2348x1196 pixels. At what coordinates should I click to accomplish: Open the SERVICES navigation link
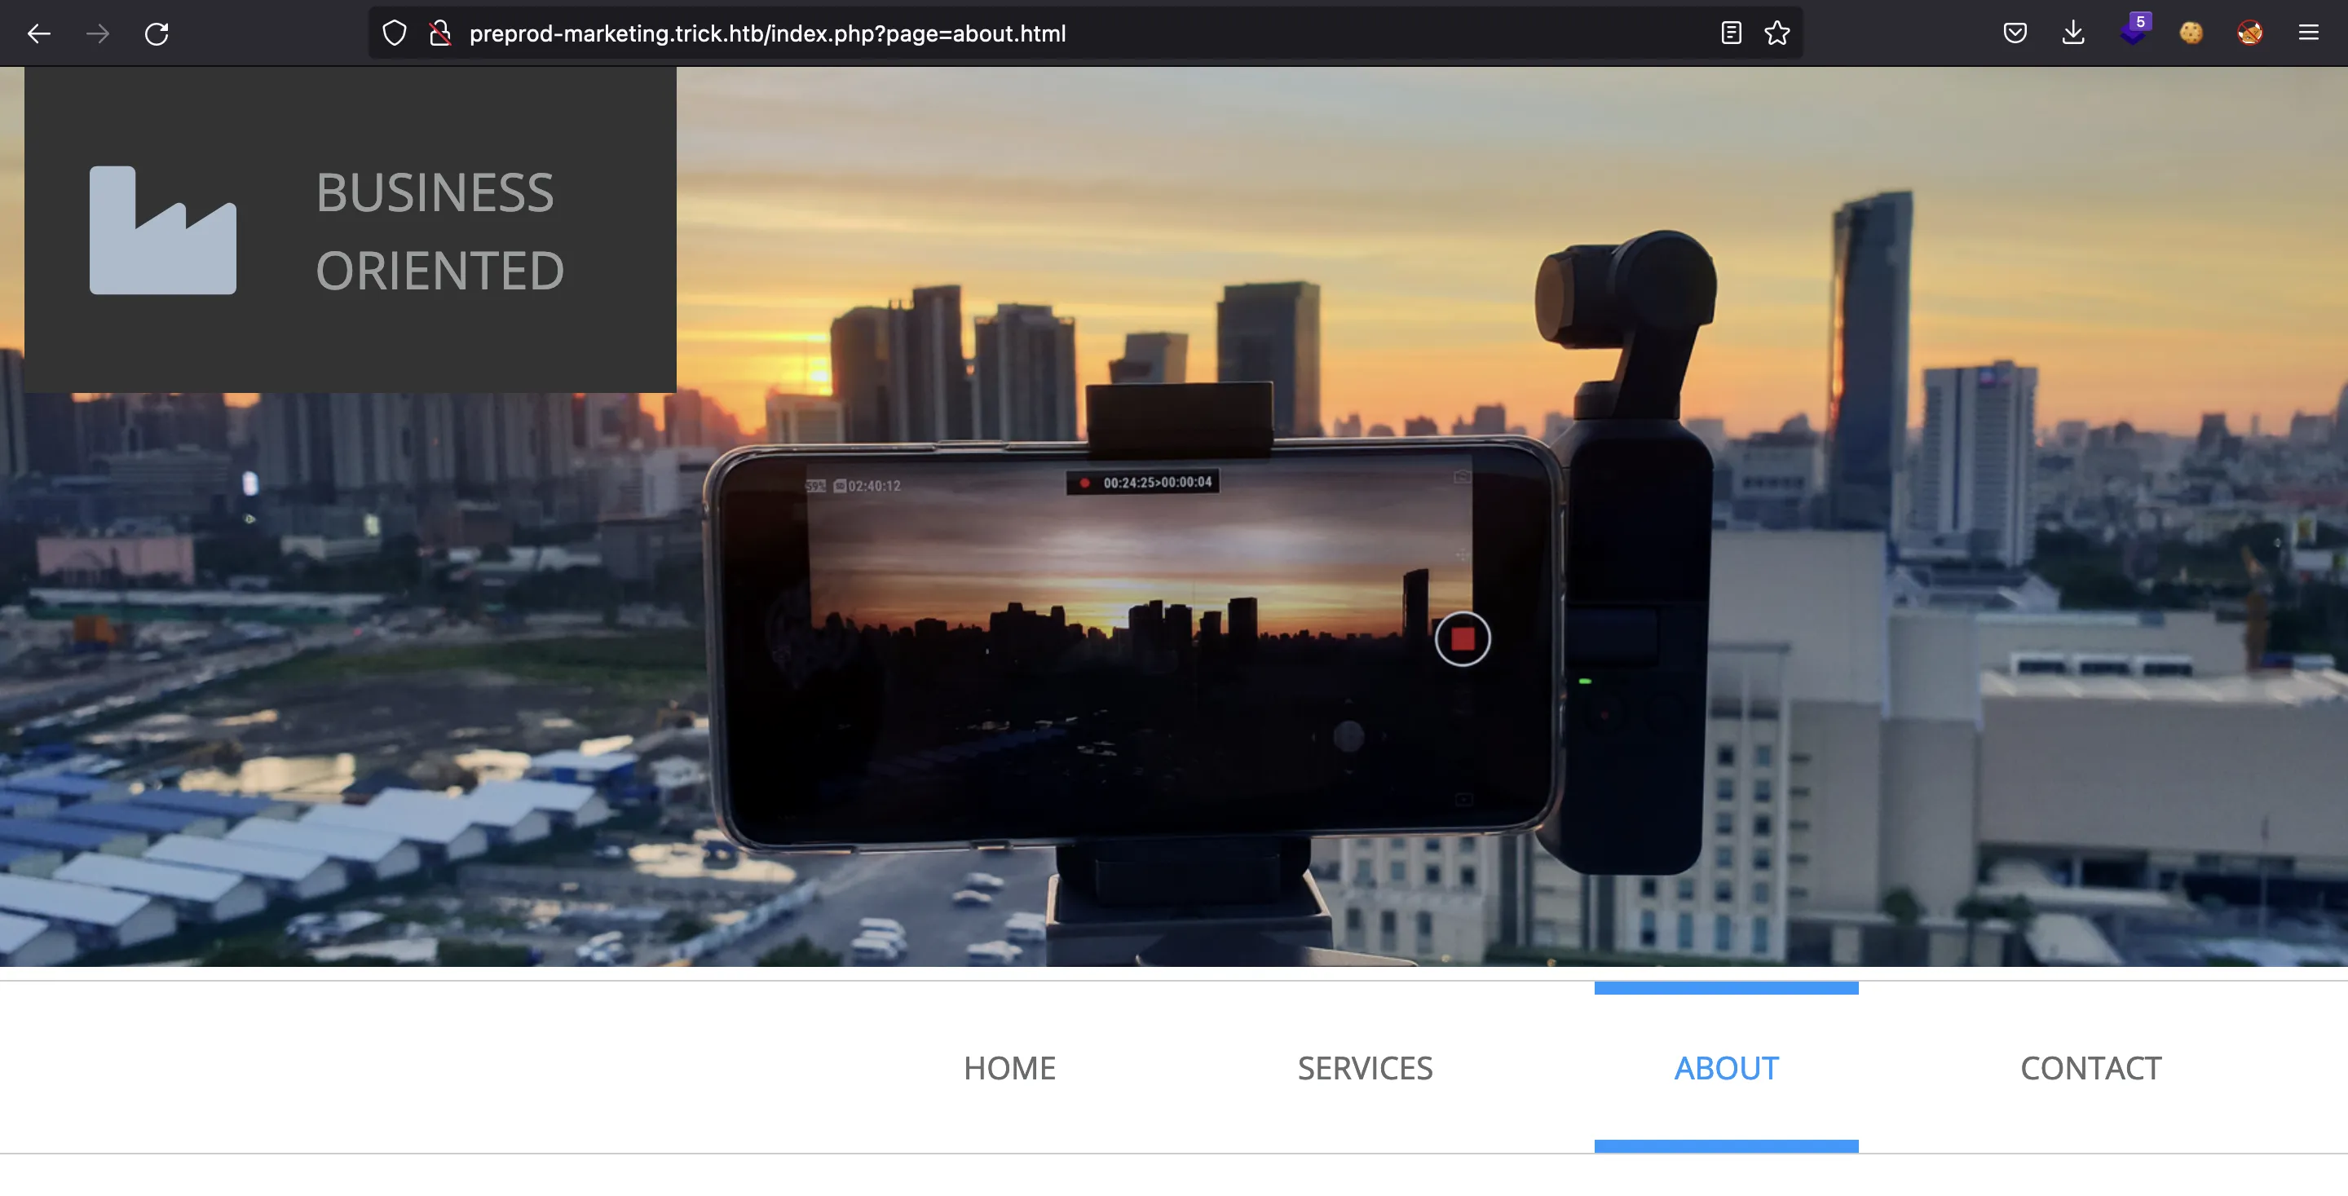tap(1365, 1067)
